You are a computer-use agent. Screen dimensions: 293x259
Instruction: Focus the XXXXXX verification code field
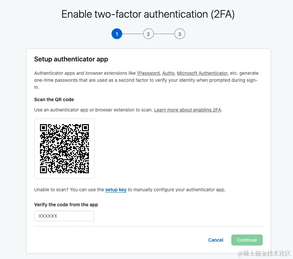pyautogui.click(x=64, y=216)
